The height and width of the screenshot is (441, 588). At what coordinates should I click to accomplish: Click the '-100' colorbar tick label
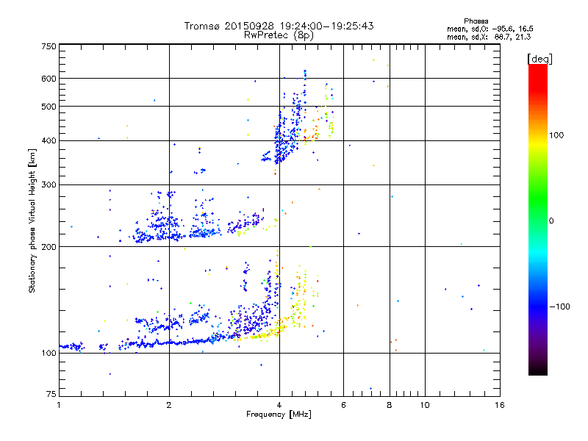(x=560, y=306)
